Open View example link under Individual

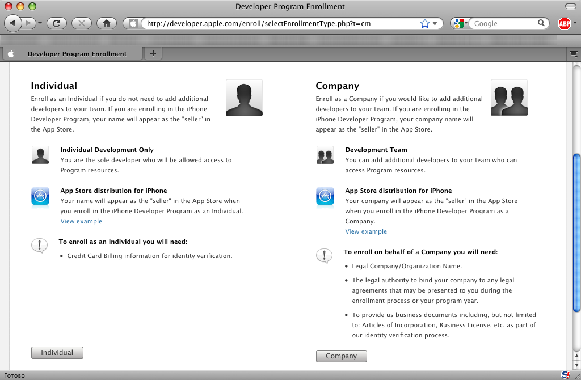[x=81, y=221]
